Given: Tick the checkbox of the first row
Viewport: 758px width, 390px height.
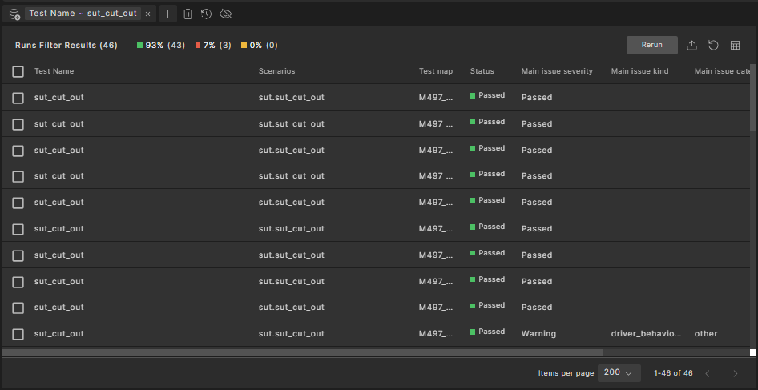Looking at the screenshot, I should tap(18, 98).
